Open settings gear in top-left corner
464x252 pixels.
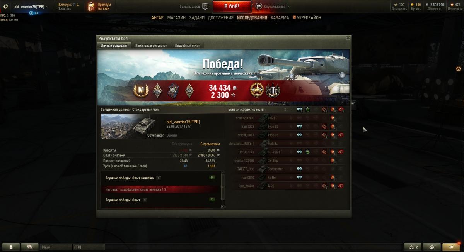pyautogui.click(x=6, y=7)
